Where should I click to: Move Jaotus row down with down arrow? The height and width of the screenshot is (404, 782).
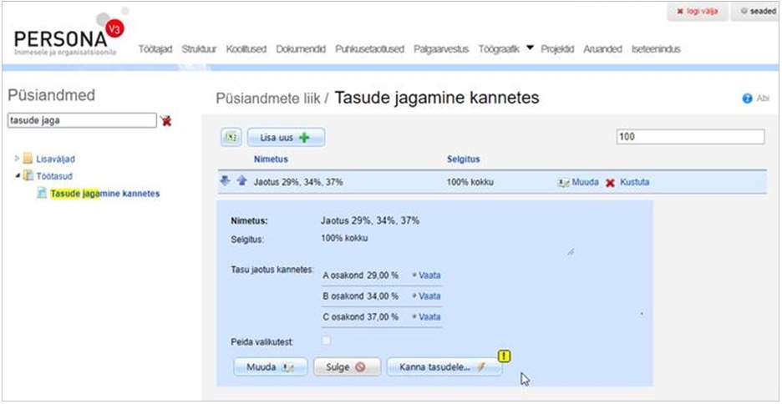click(x=225, y=181)
